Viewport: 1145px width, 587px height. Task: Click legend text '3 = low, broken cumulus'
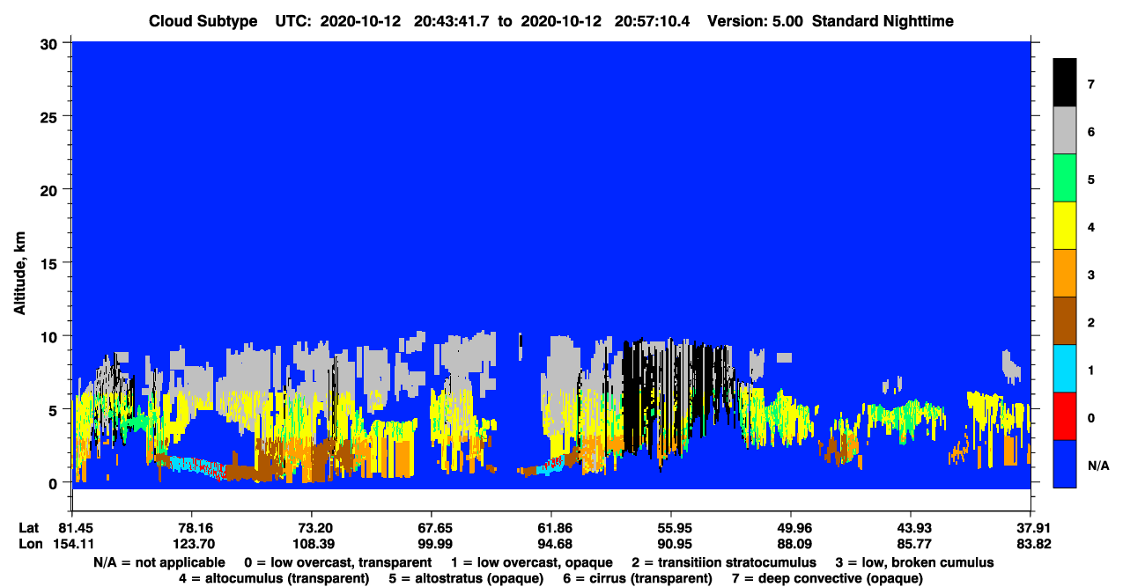915,562
